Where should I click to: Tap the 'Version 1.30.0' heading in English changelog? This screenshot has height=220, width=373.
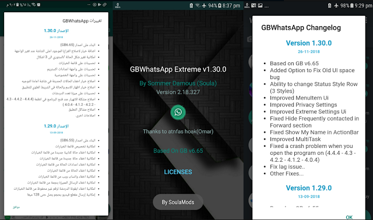click(x=308, y=43)
